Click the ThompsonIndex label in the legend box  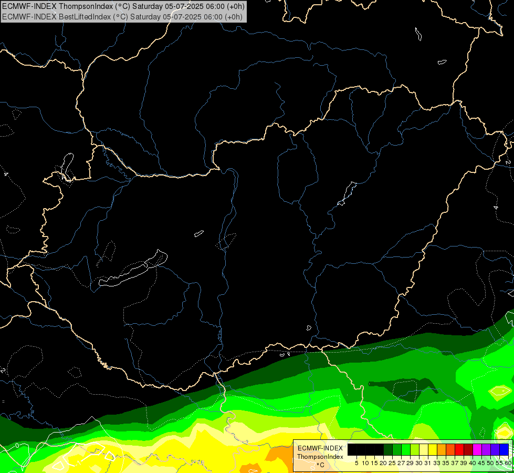(x=320, y=457)
